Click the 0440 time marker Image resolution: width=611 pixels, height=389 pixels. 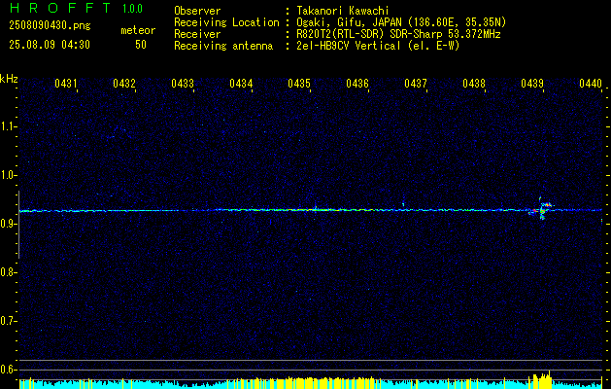click(x=591, y=83)
